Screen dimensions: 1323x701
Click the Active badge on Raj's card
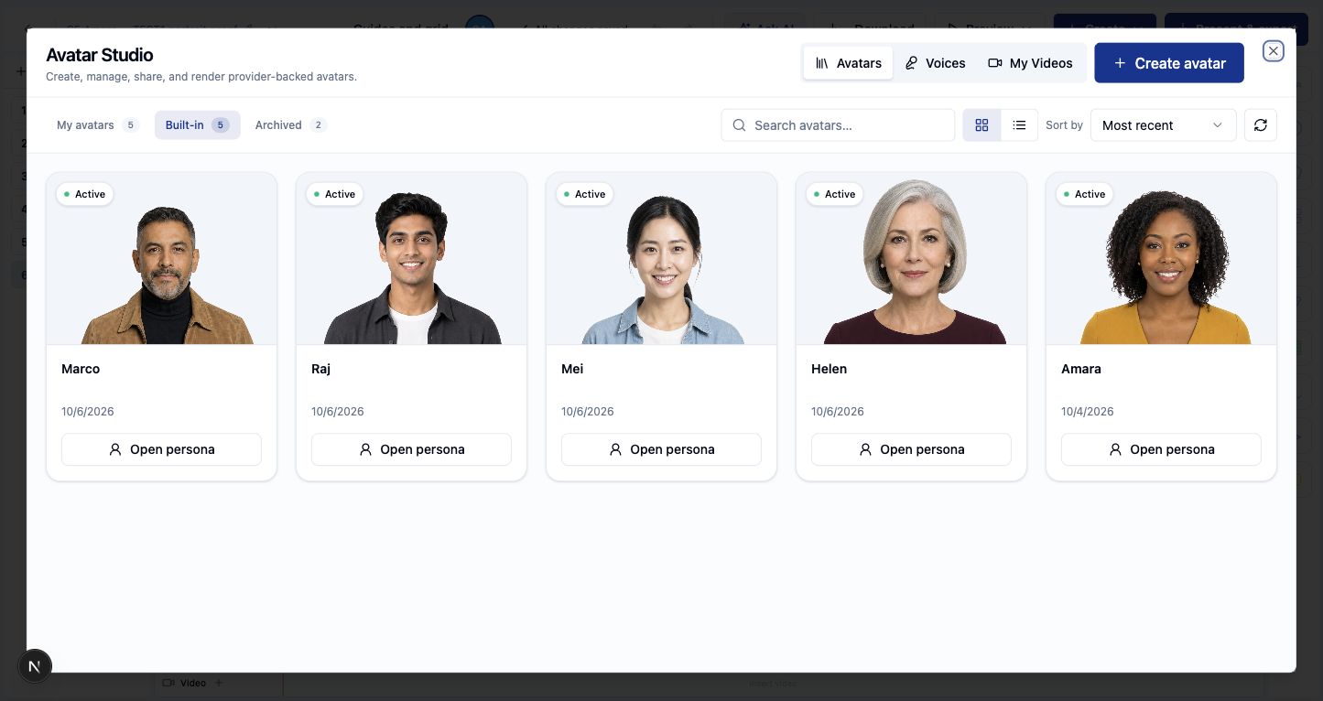(334, 194)
